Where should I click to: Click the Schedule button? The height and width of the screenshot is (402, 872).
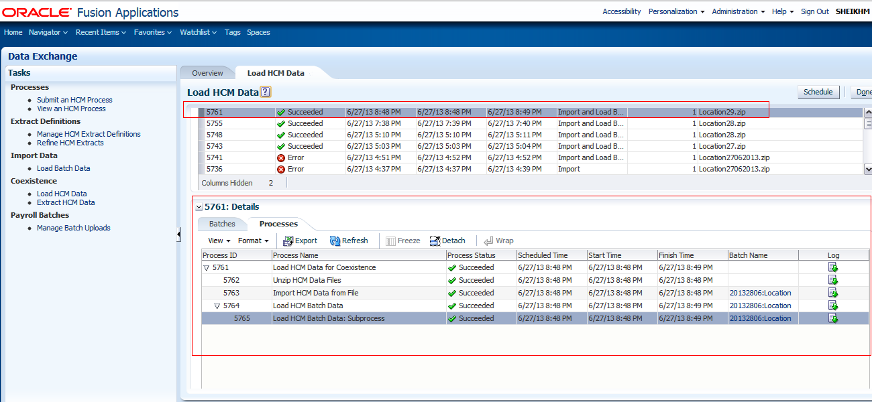[818, 92]
